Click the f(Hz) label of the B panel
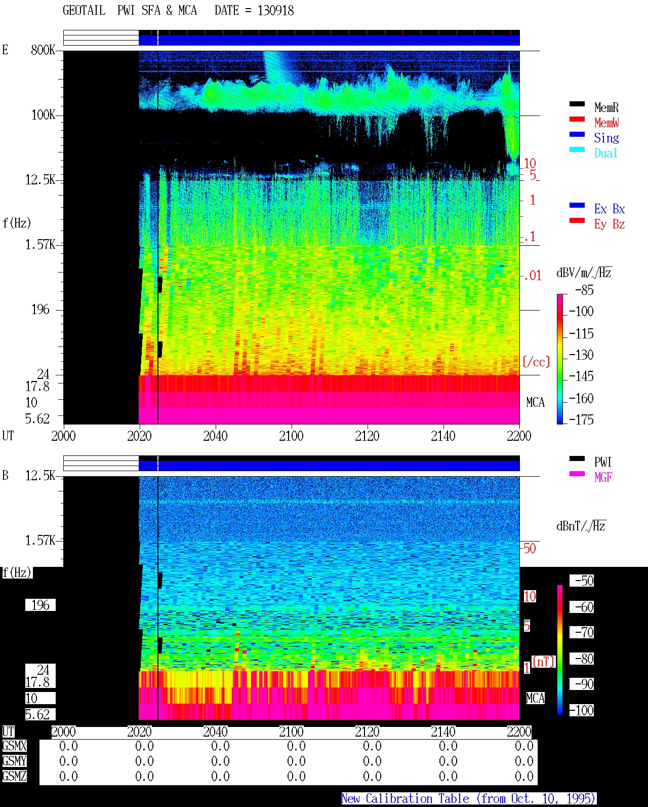 click(17, 572)
